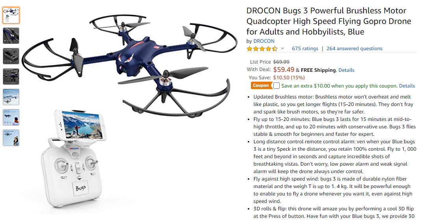This screenshot has width=423, height=221.
Task: Select the second thumbnail showing drone close-up
Action: 11,36
